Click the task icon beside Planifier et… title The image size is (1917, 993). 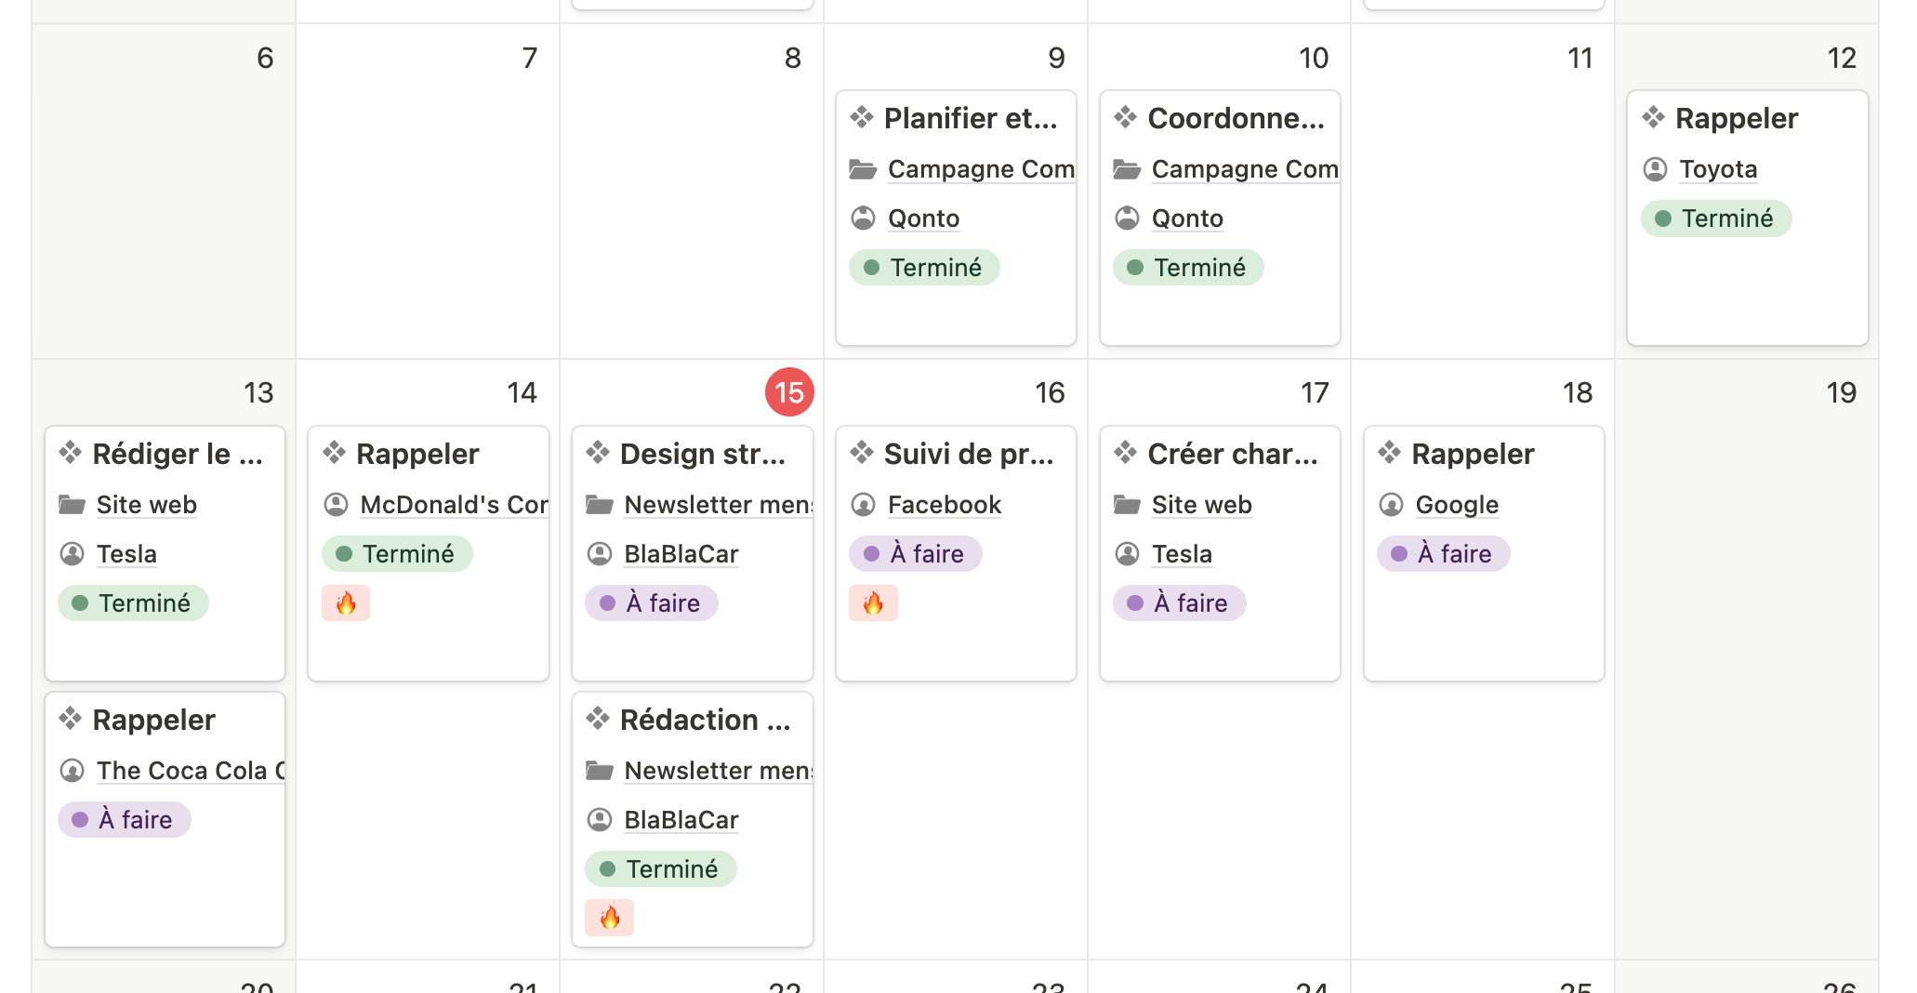pos(862,118)
